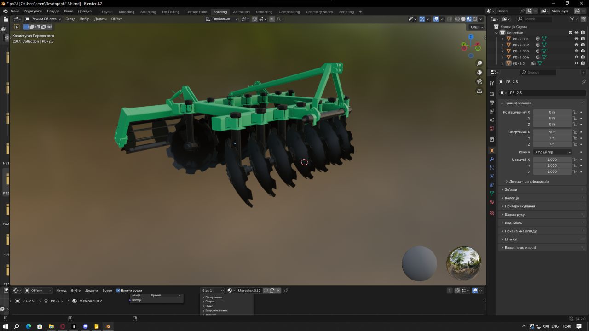Open the Slot 1 material slot dropdown
This screenshot has height=331, width=589.
click(213, 291)
